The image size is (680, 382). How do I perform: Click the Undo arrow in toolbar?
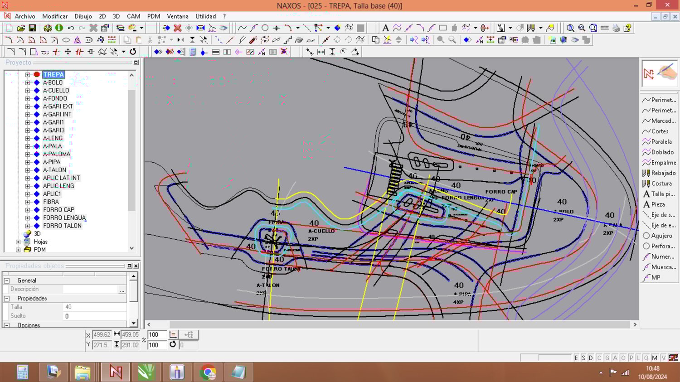pyautogui.click(x=71, y=28)
